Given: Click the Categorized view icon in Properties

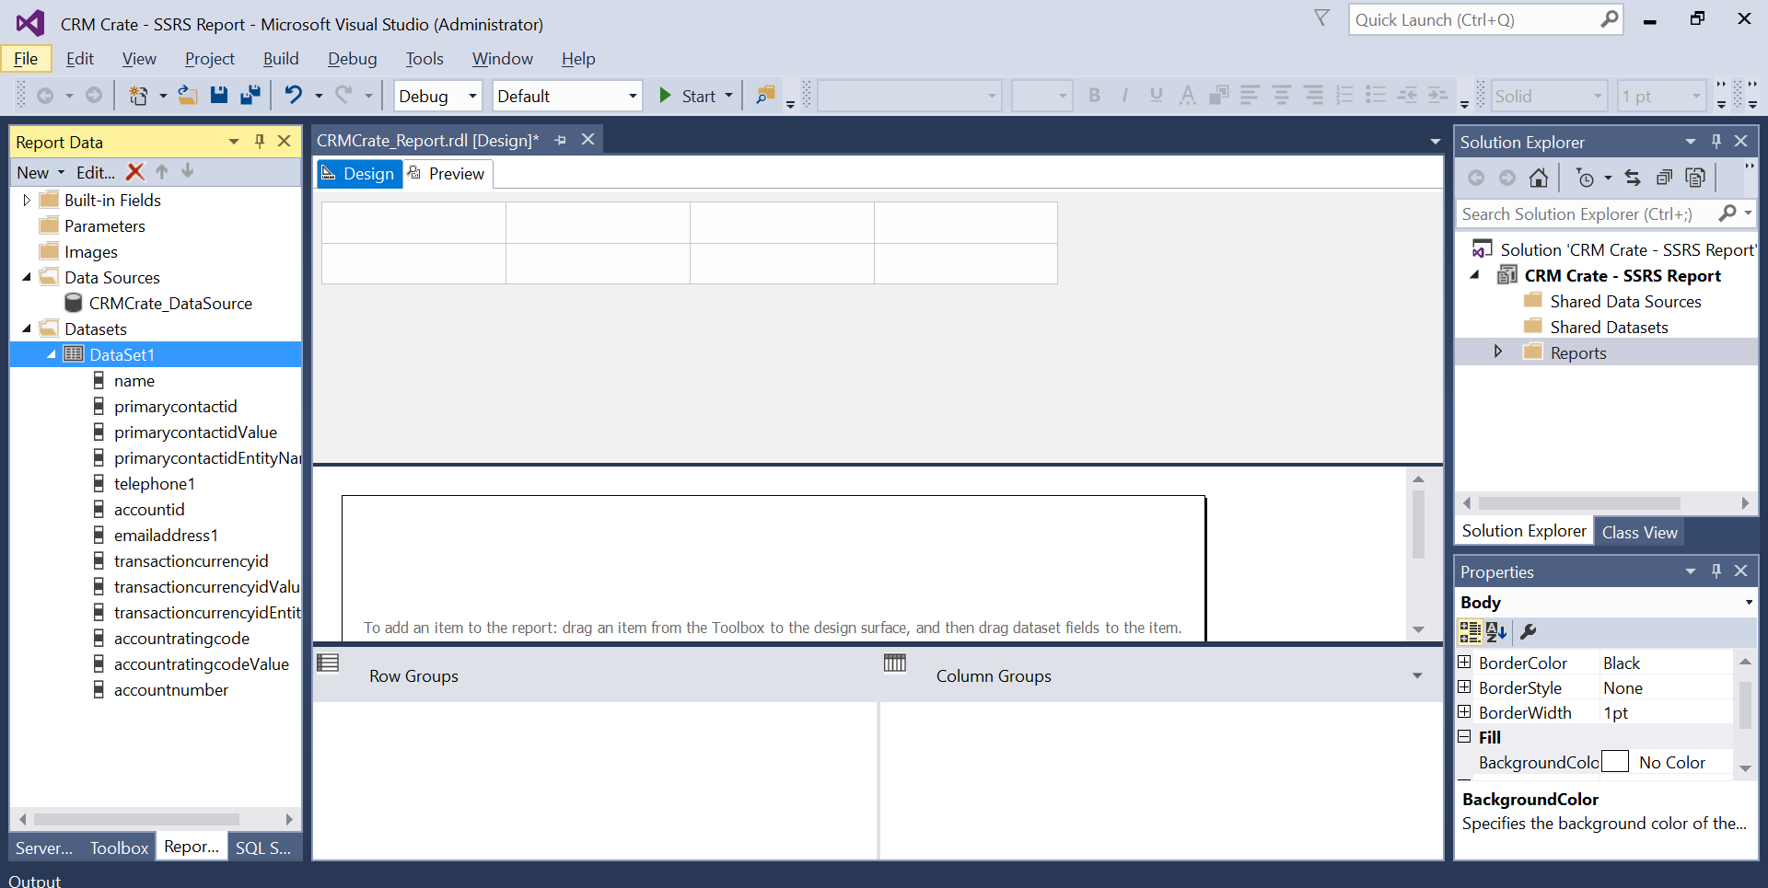Looking at the screenshot, I should point(1469,632).
